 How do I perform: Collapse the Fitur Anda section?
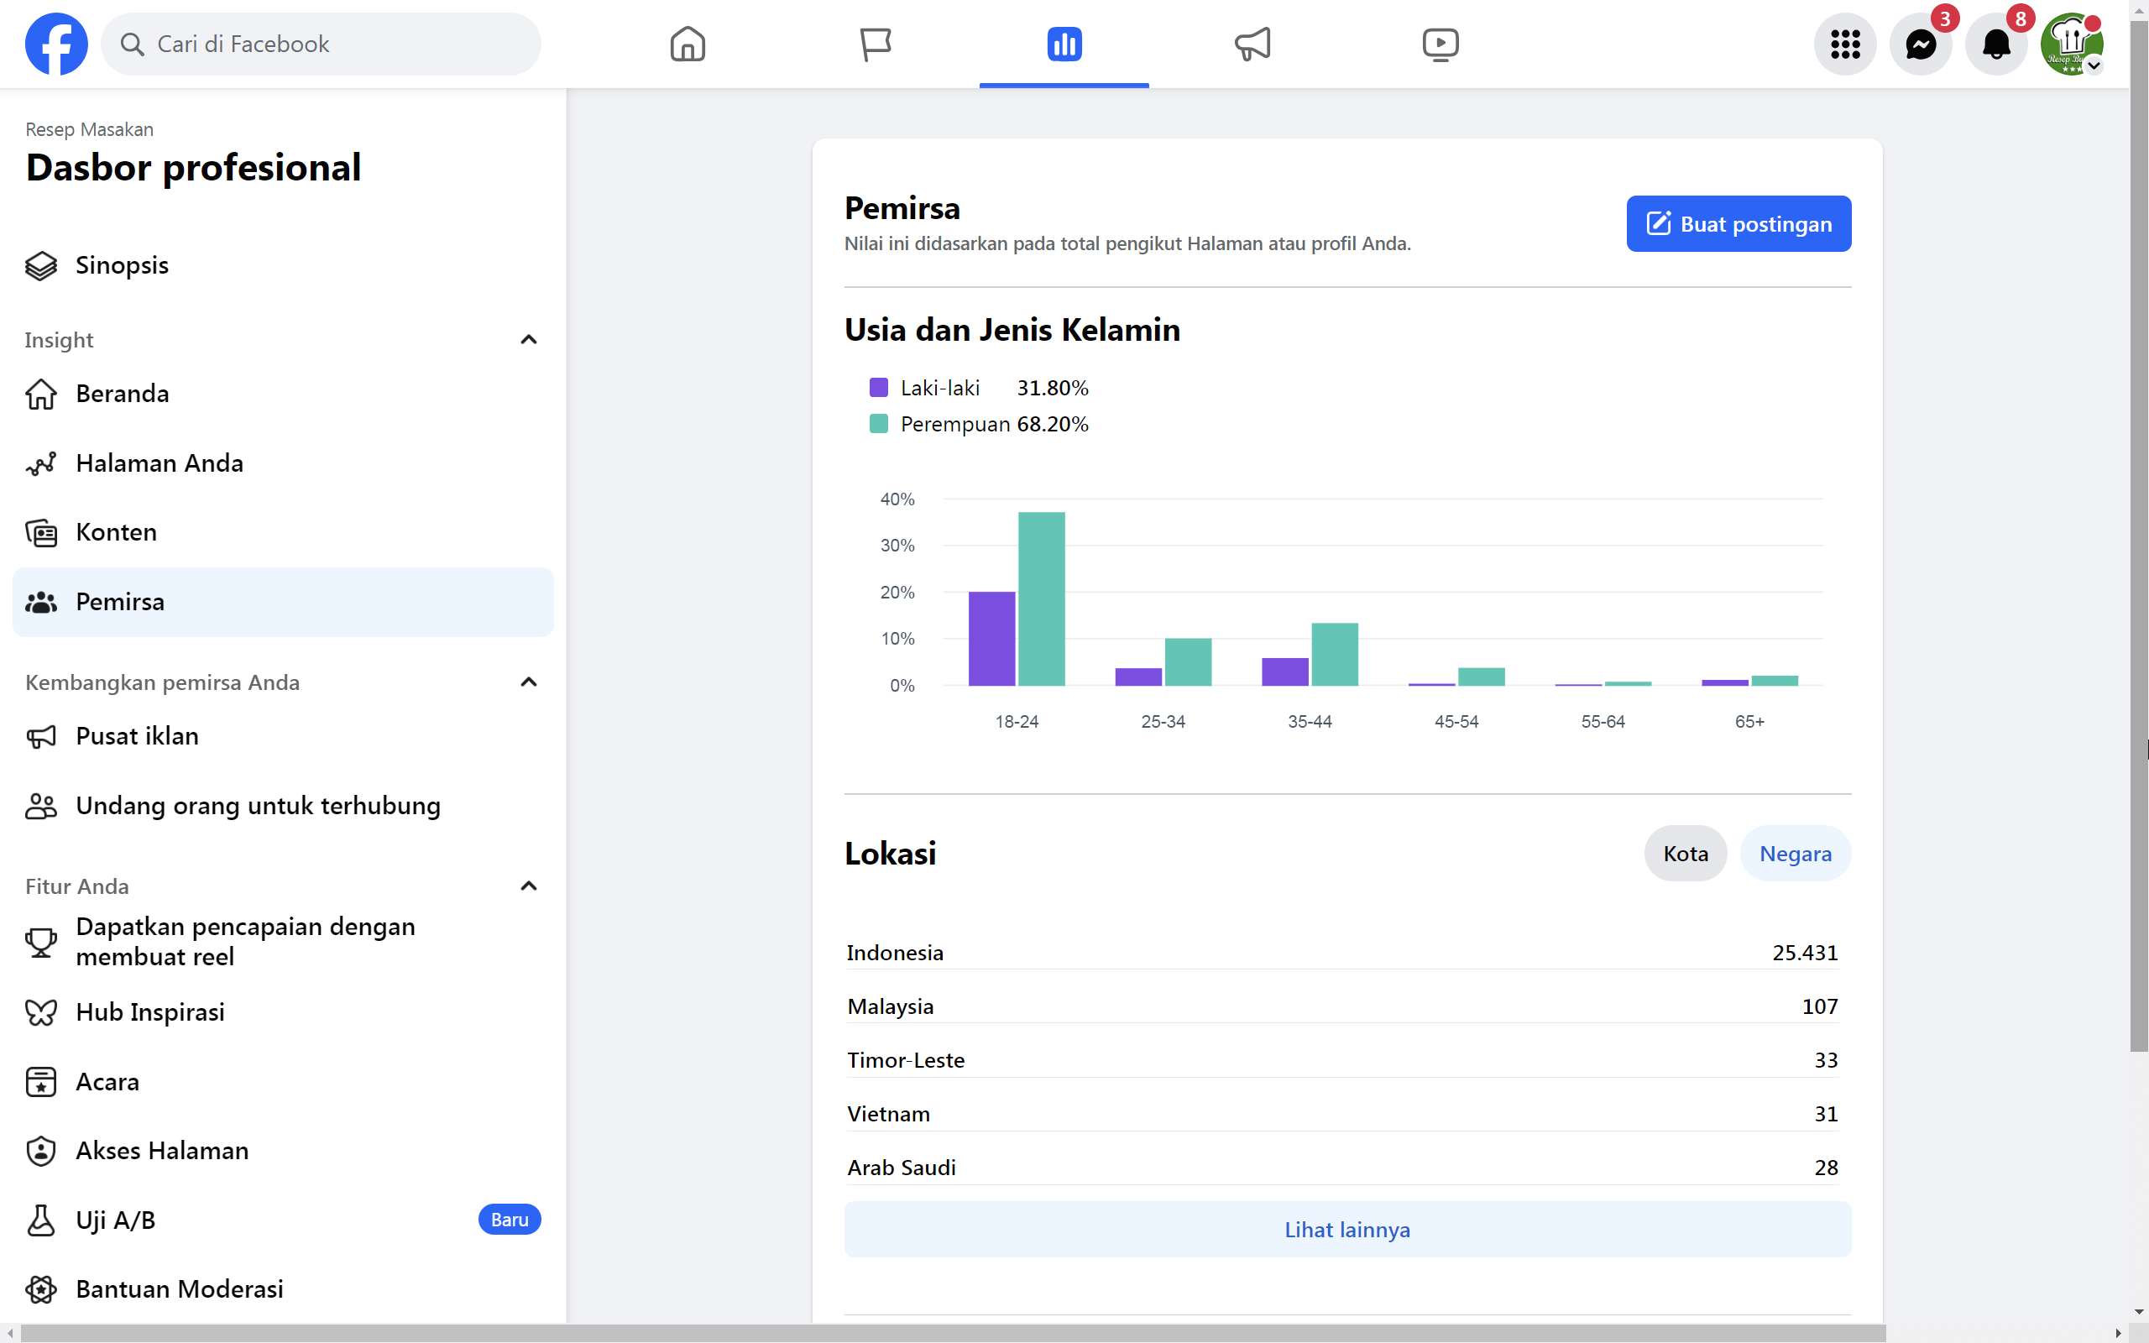click(x=528, y=886)
